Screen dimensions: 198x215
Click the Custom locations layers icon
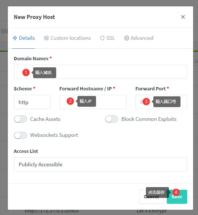tap(47, 38)
